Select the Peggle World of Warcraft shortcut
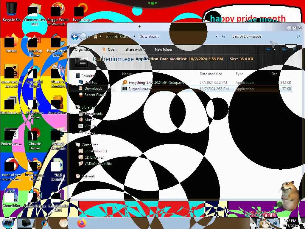The width and height of the screenshot is (305, 229). click(58, 15)
